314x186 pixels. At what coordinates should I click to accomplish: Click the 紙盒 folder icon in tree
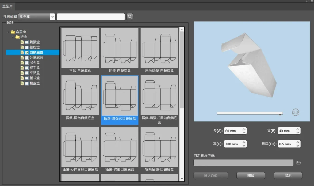17,37
